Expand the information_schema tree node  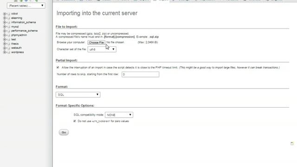coord(5,23)
